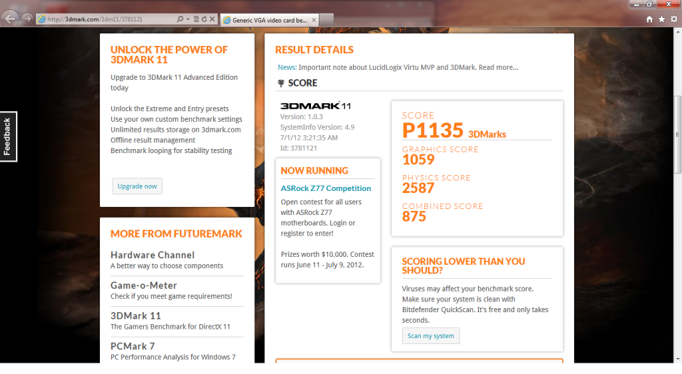Click the Internet Explorer page icon in address bar
The height and width of the screenshot is (374, 682).
coord(42,19)
